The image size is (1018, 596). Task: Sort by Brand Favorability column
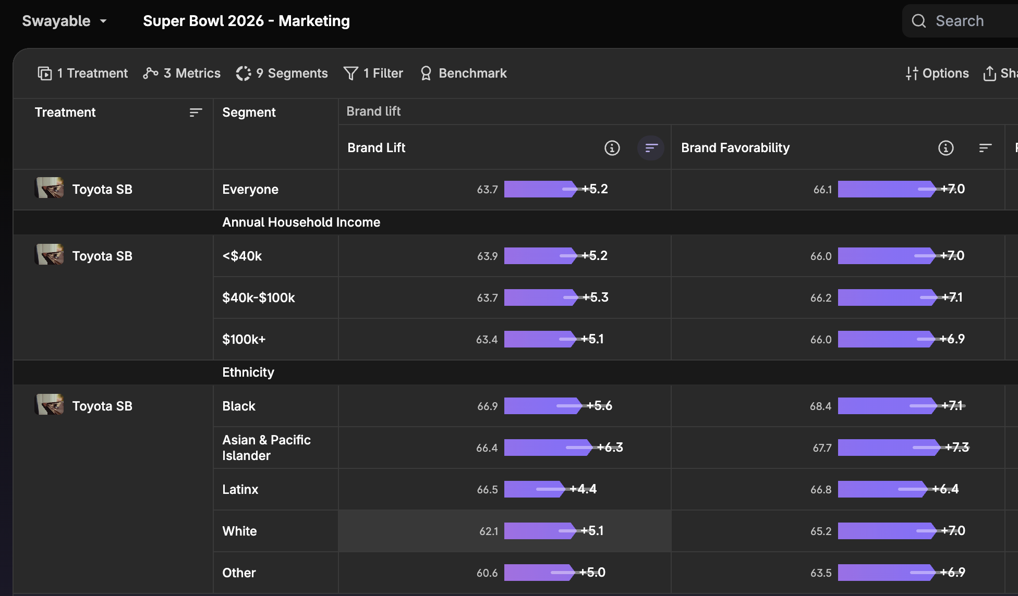985,148
